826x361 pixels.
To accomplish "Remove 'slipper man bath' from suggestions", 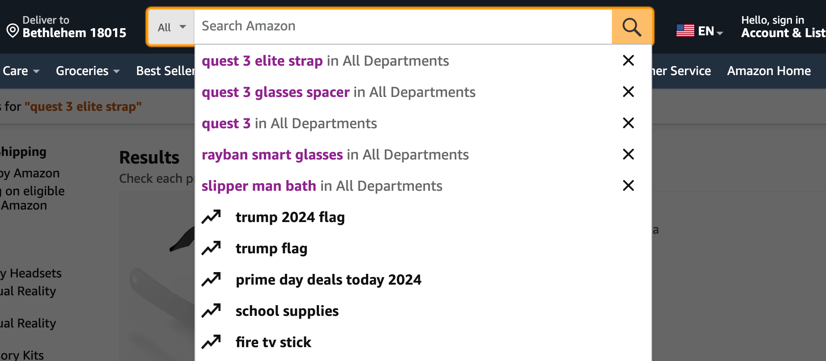I will tap(628, 185).
